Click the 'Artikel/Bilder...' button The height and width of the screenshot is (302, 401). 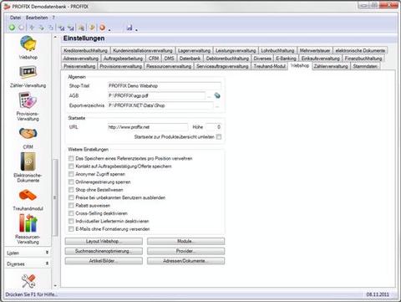[x=104, y=261]
